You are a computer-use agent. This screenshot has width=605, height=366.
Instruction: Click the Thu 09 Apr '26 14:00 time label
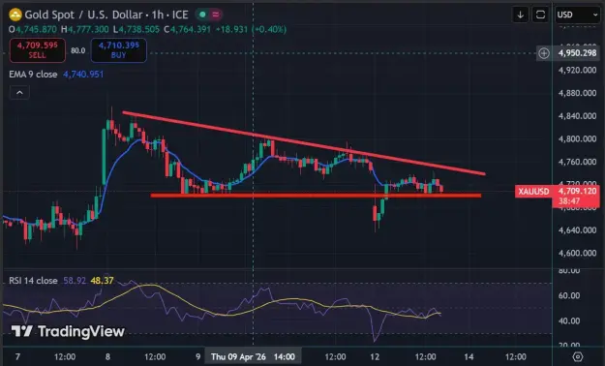point(253,356)
